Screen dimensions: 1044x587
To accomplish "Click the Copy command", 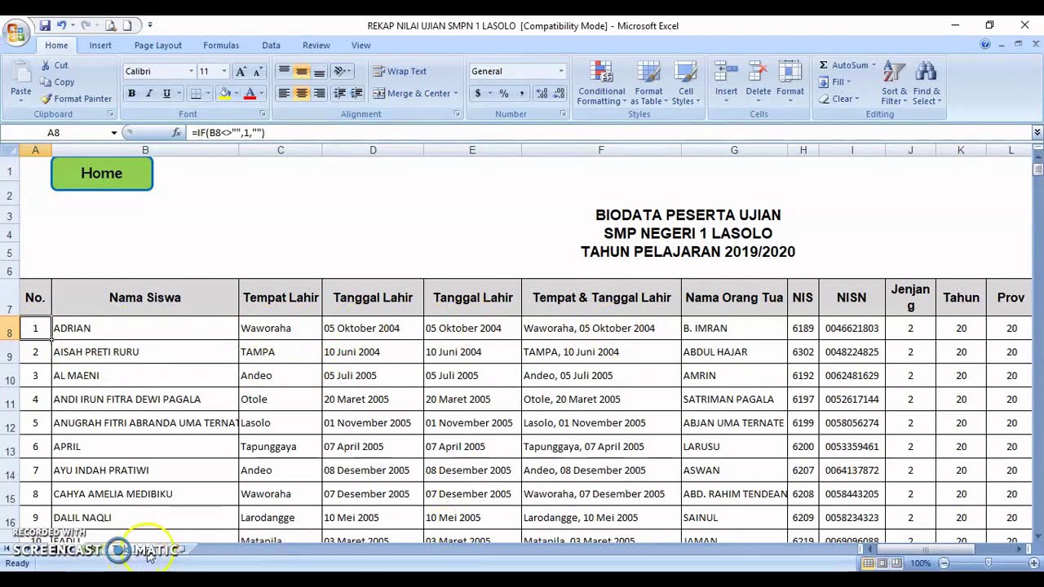I will tap(58, 82).
